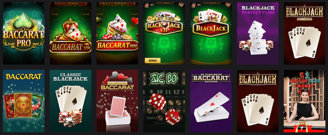Open the dark red No Commission Baccarat tile
328x135 pixels.
pyautogui.click(x=117, y=101)
